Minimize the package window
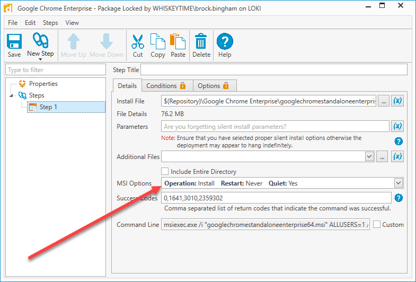Image resolution: width=416 pixels, height=282 pixels. click(368, 6)
